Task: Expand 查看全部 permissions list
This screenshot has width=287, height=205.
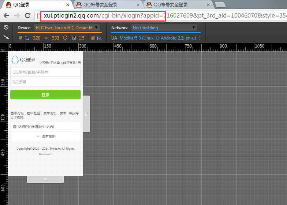Action: pos(45,136)
